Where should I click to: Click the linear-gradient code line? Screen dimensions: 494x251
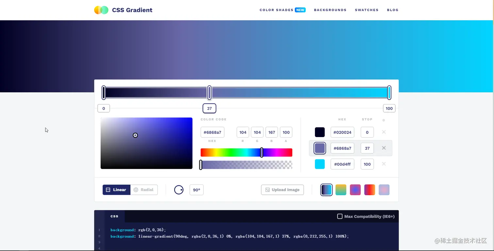pos(230,236)
